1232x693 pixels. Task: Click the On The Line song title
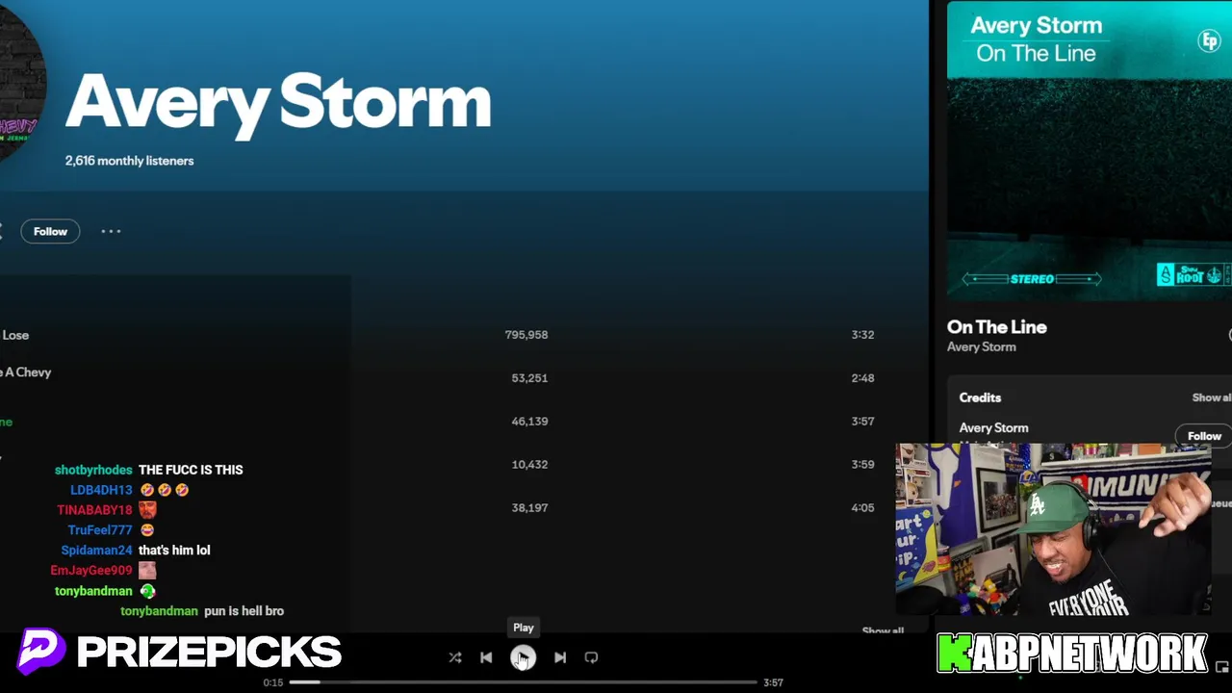pyautogui.click(x=996, y=327)
